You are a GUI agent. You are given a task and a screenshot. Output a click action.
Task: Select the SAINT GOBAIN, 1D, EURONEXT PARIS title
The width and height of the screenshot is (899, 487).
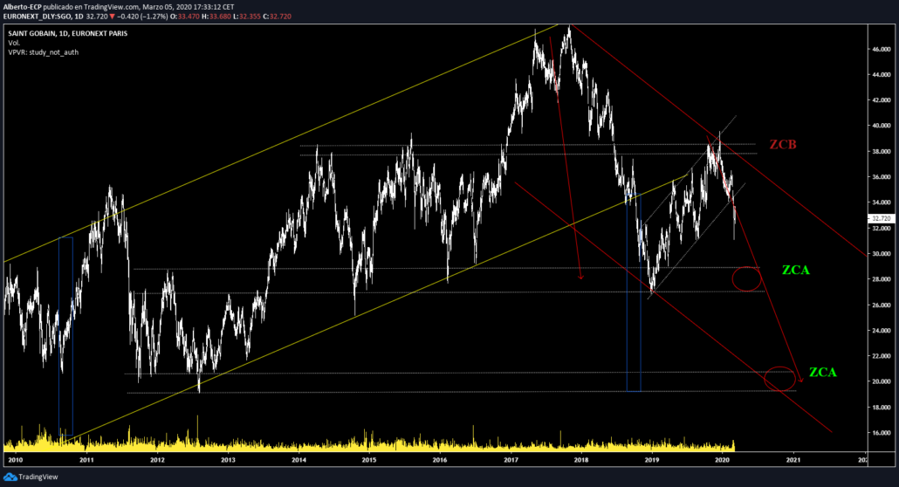pyautogui.click(x=68, y=33)
